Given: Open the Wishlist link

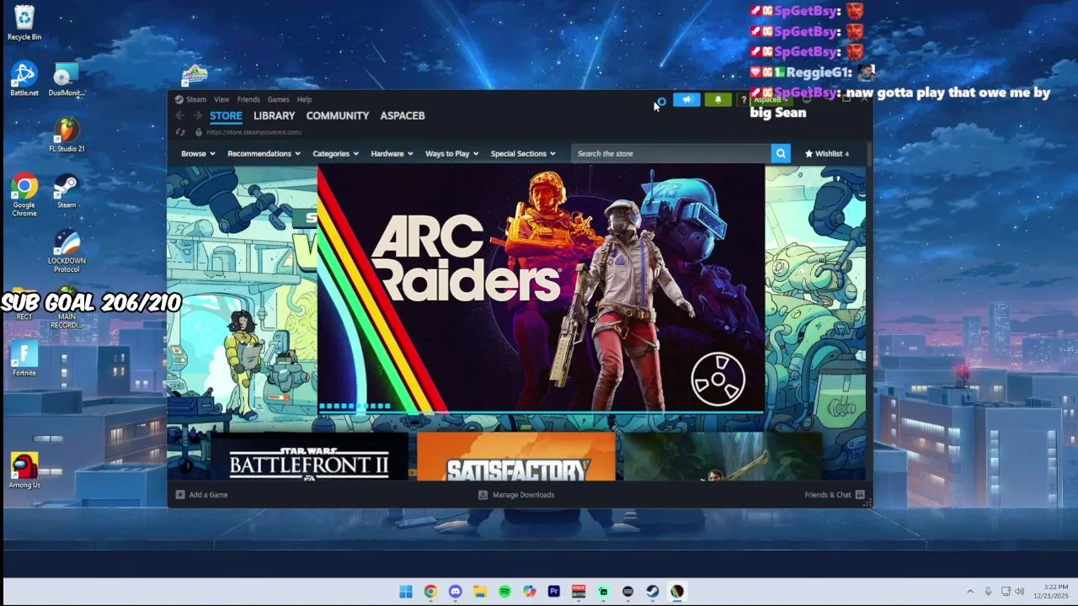Looking at the screenshot, I should point(827,153).
